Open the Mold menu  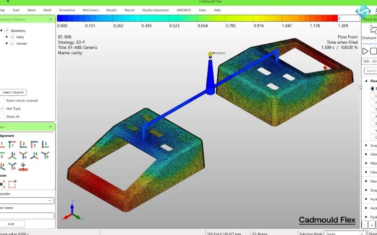(x=47, y=10)
